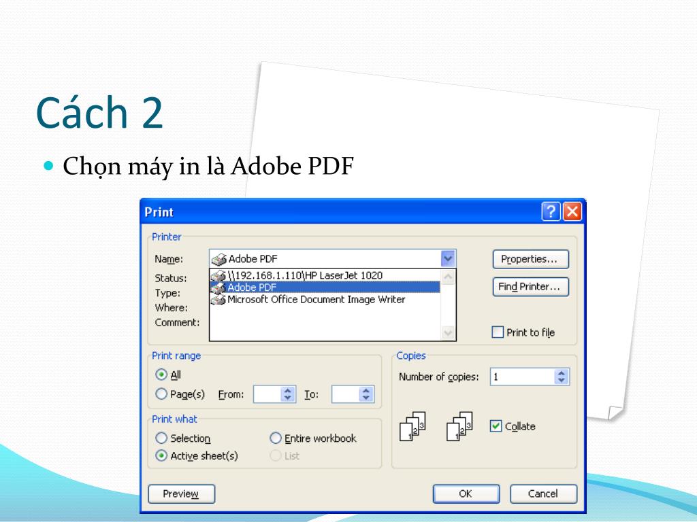Confirm printing with OK

(x=466, y=494)
